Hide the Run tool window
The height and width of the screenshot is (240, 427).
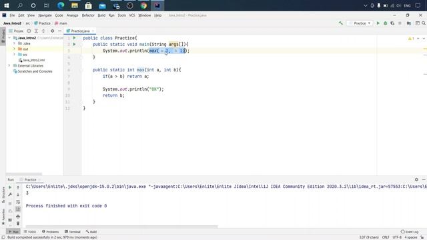(424, 179)
